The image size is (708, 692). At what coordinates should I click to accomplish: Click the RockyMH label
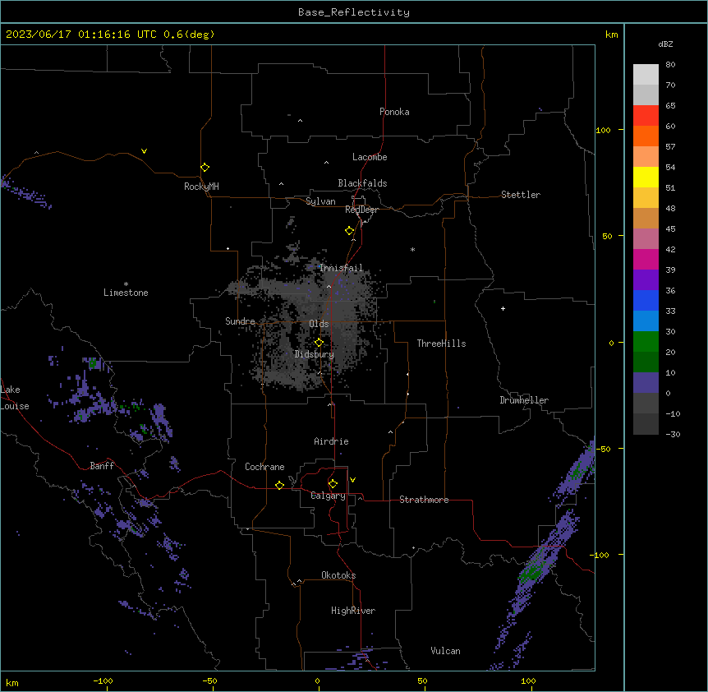pos(201,187)
